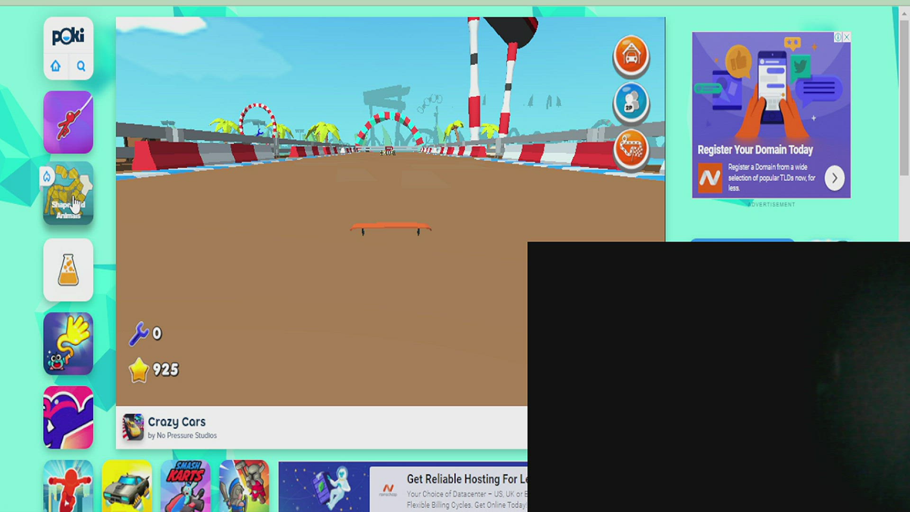
Task: Open the yellow hand game thumbnail
Action: (x=68, y=344)
